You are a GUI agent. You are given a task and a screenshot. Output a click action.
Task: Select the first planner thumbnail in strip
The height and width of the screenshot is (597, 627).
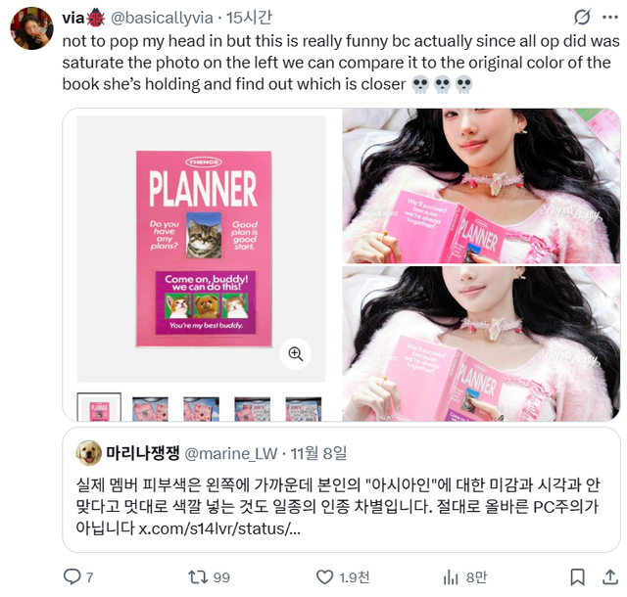click(x=99, y=407)
